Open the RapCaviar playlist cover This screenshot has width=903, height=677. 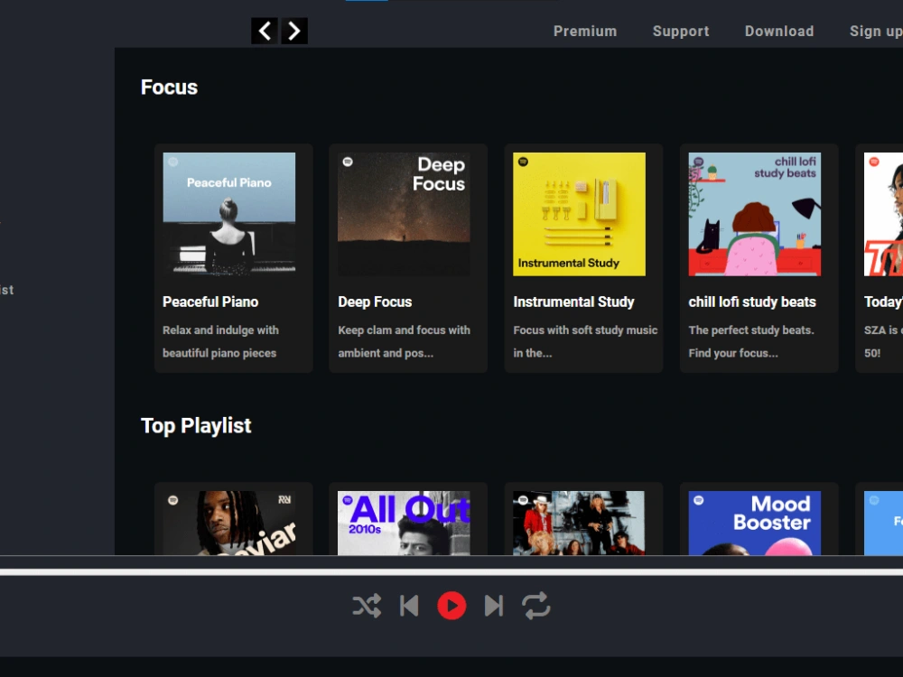(x=229, y=523)
